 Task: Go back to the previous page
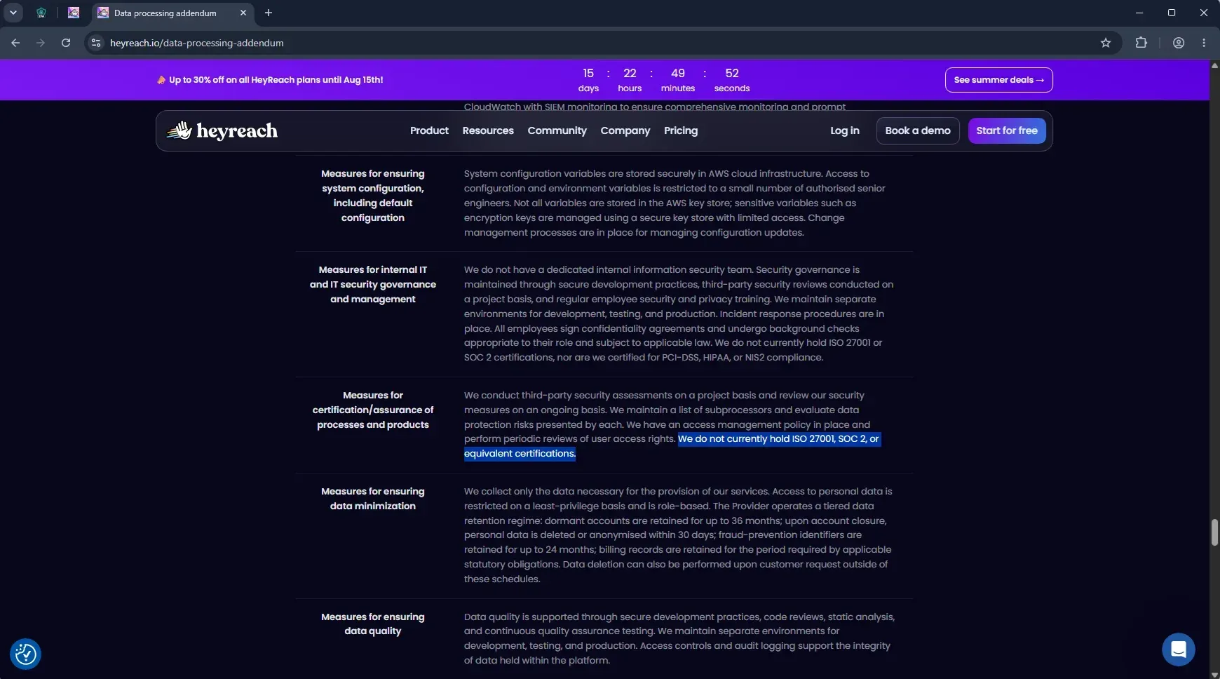(15, 43)
